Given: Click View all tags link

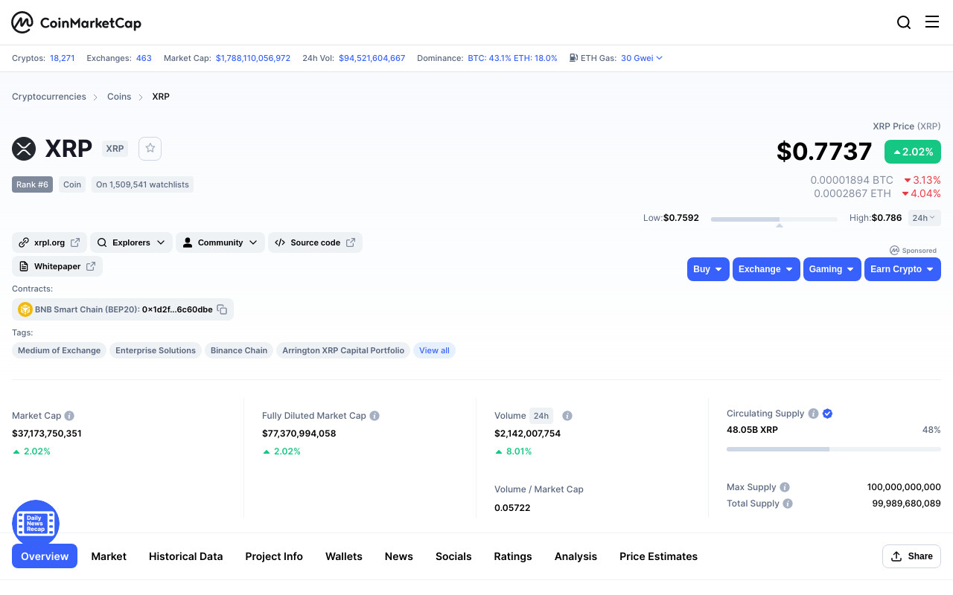Looking at the screenshot, I should pyautogui.click(x=434, y=350).
